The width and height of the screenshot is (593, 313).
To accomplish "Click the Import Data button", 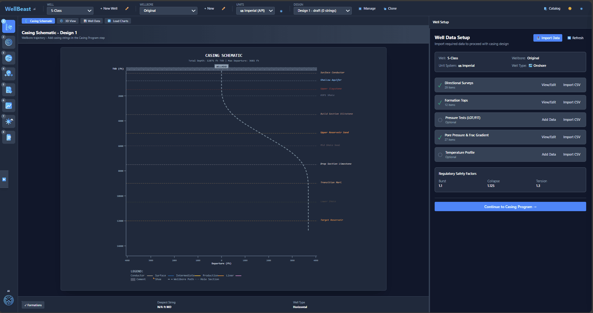I will (x=548, y=38).
